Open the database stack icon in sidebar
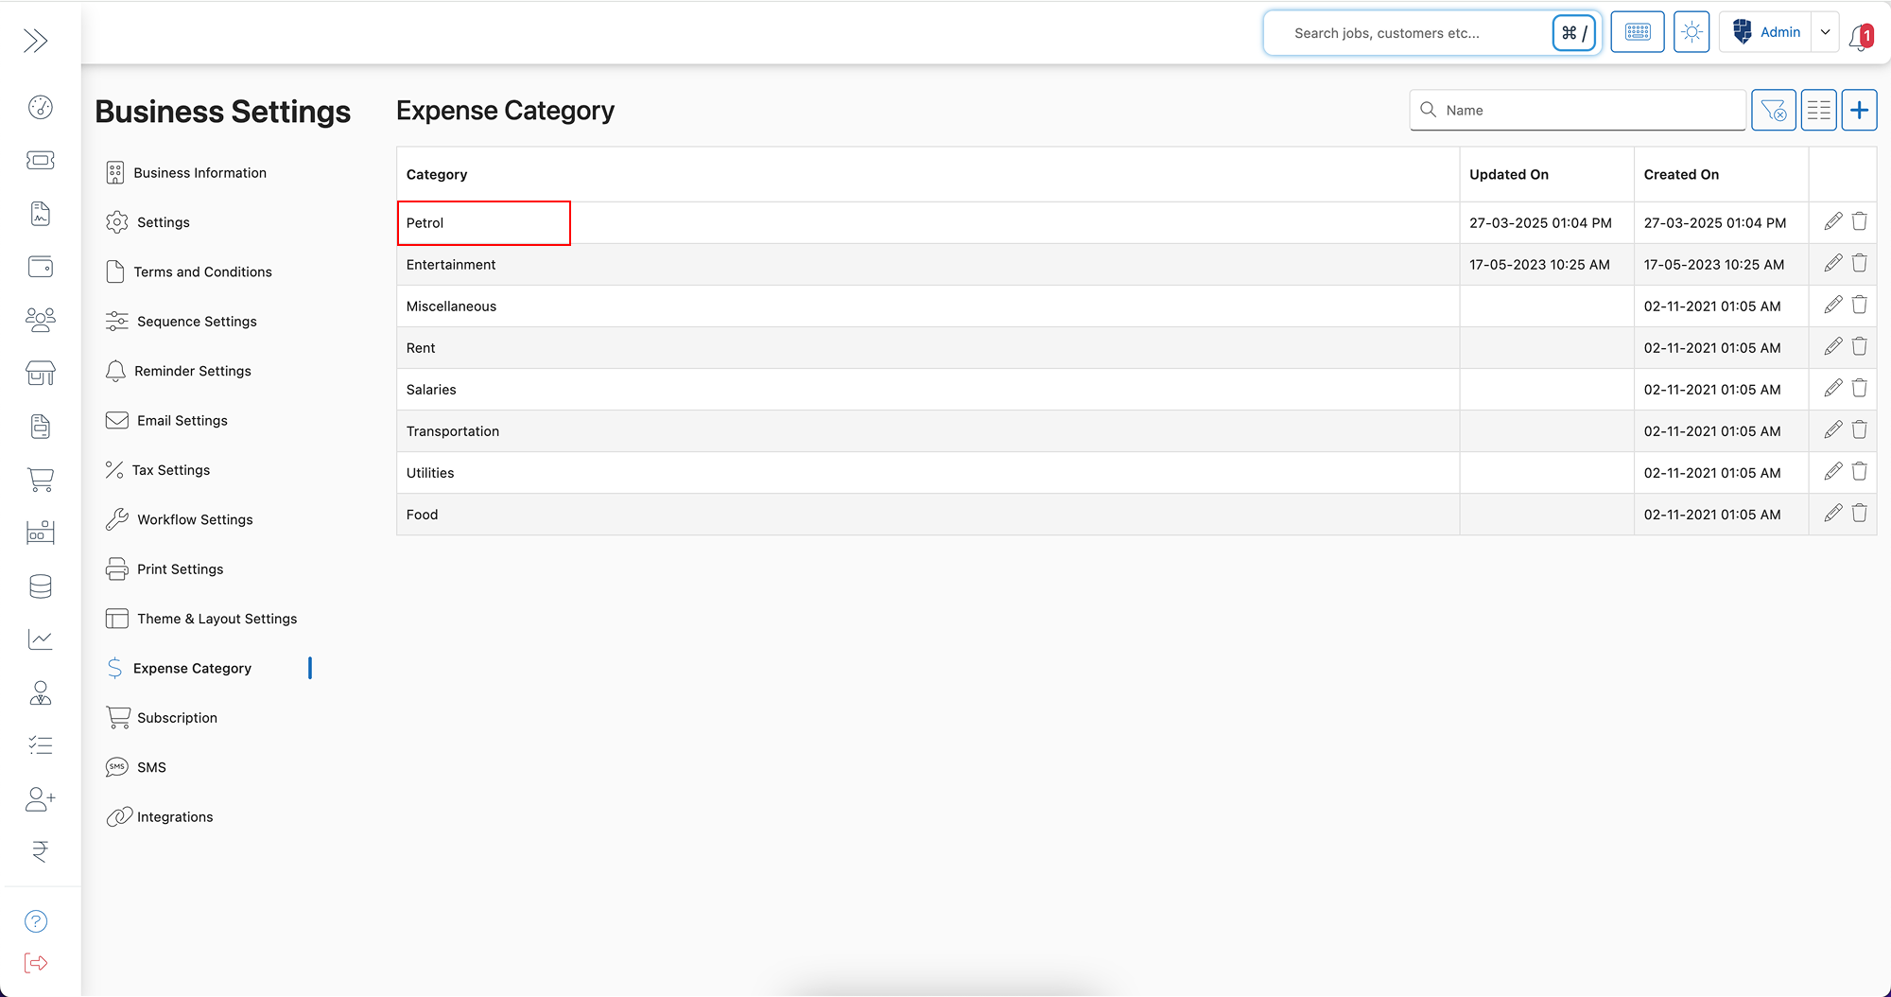1891x997 pixels. click(41, 586)
